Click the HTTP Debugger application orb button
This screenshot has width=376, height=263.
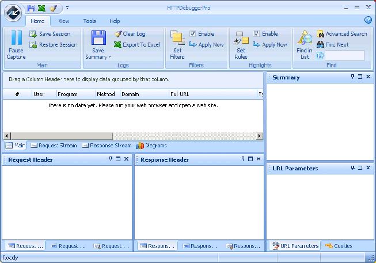[13, 13]
